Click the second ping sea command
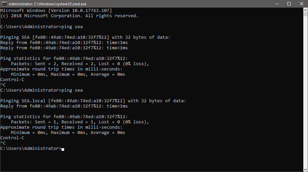This screenshot has width=308, height=172. coord(72,90)
